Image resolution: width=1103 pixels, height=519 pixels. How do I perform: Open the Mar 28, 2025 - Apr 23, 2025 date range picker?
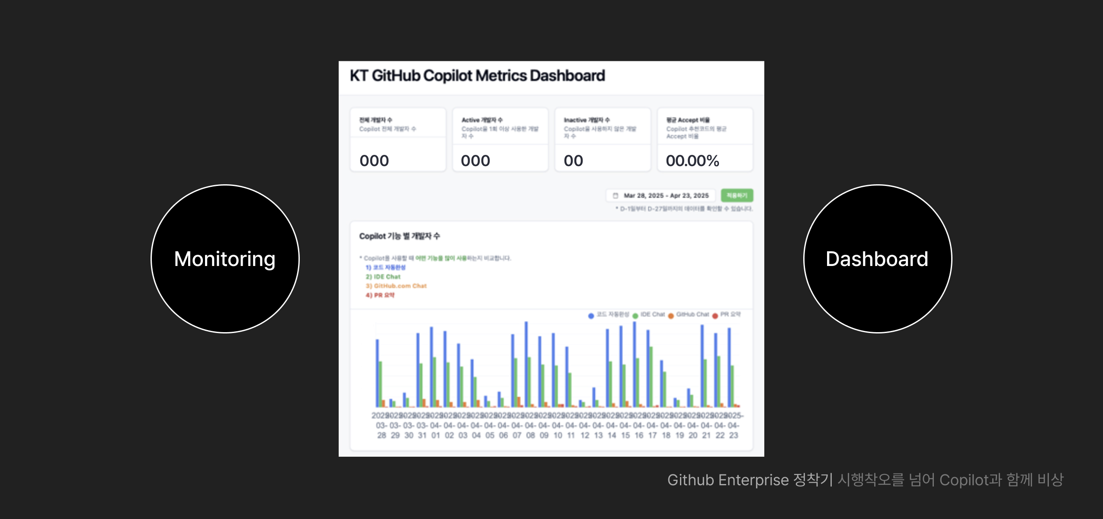pyautogui.click(x=661, y=195)
